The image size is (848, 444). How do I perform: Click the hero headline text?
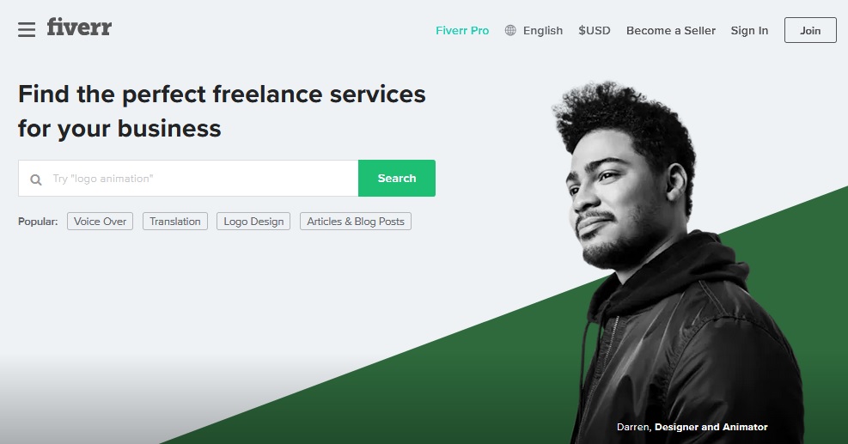point(222,112)
